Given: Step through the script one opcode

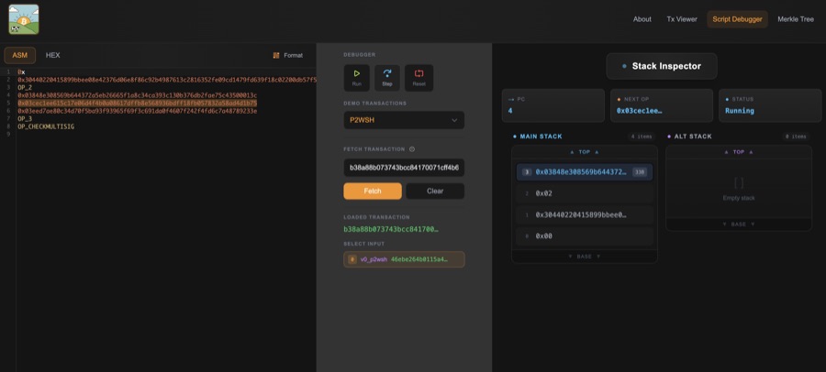Looking at the screenshot, I should pos(387,78).
